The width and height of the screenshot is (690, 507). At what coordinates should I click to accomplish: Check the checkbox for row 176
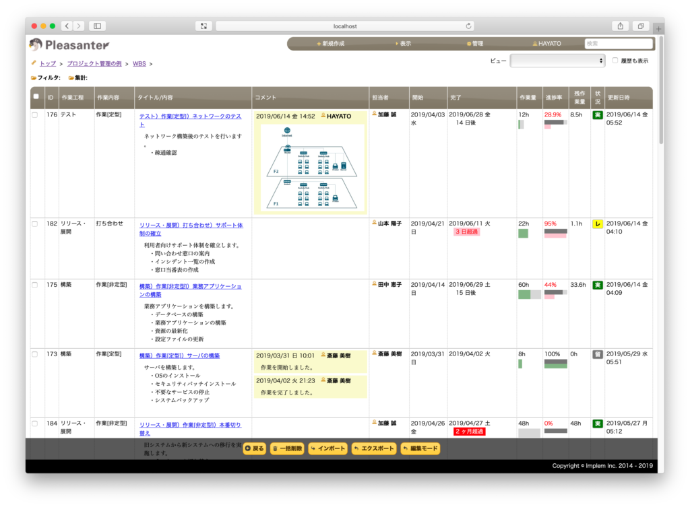35,114
